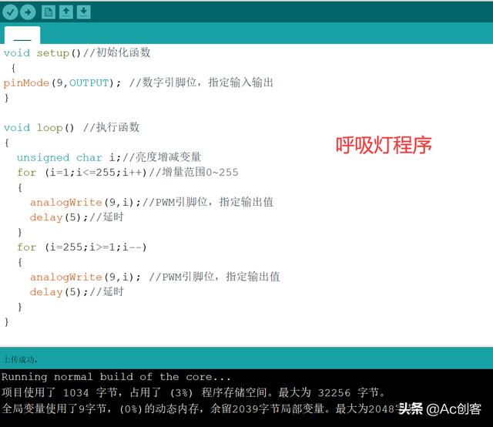Viewport: 493px width, 427px height.
Task: Click the Upload arrow button
Action: (x=28, y=12)
